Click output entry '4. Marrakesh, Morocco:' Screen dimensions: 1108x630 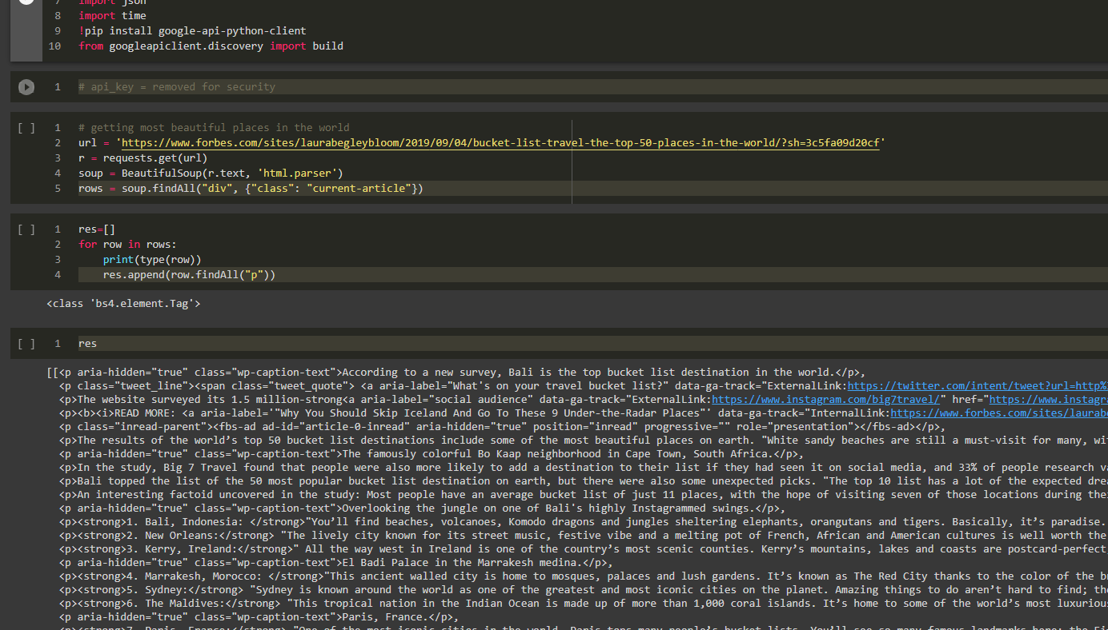click(584, 576)
